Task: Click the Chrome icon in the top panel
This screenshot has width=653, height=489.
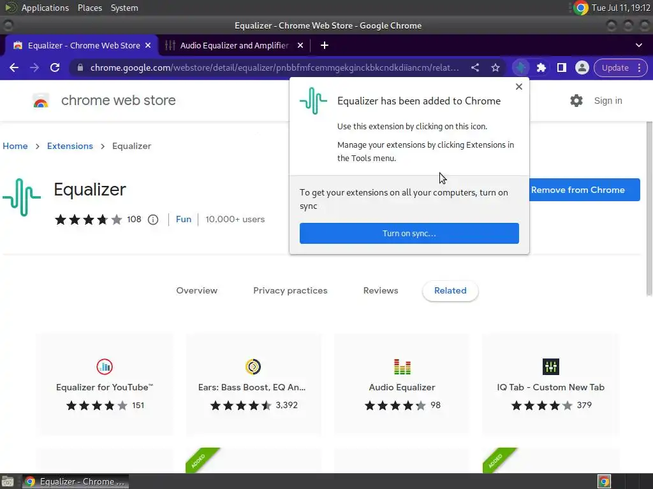Action: pyautogui.click(x=580, y=8)
